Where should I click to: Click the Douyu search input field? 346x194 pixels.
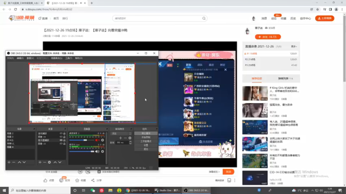(158, 18)
